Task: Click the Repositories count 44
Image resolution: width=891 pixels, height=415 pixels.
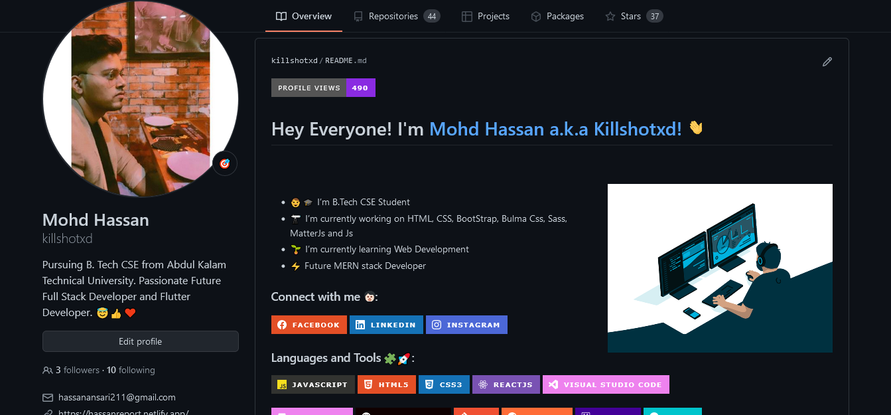Action: coord(432,16)
